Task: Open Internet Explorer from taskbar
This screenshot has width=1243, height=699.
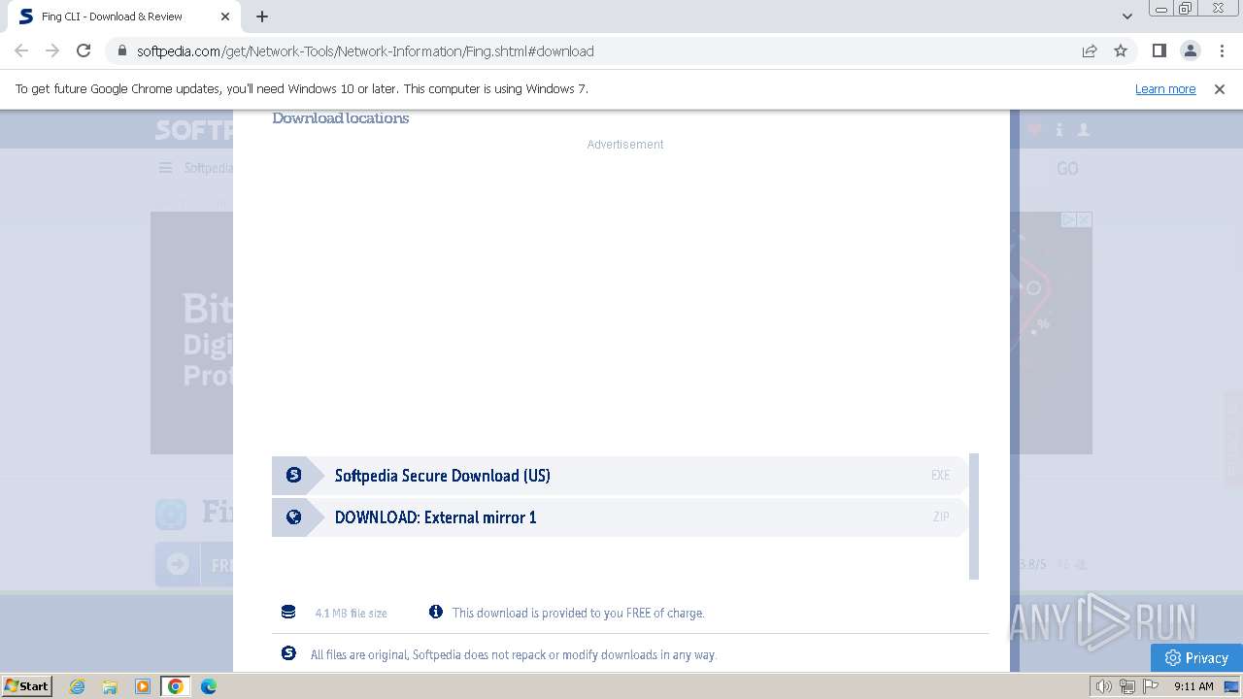Action: [77, 686]
